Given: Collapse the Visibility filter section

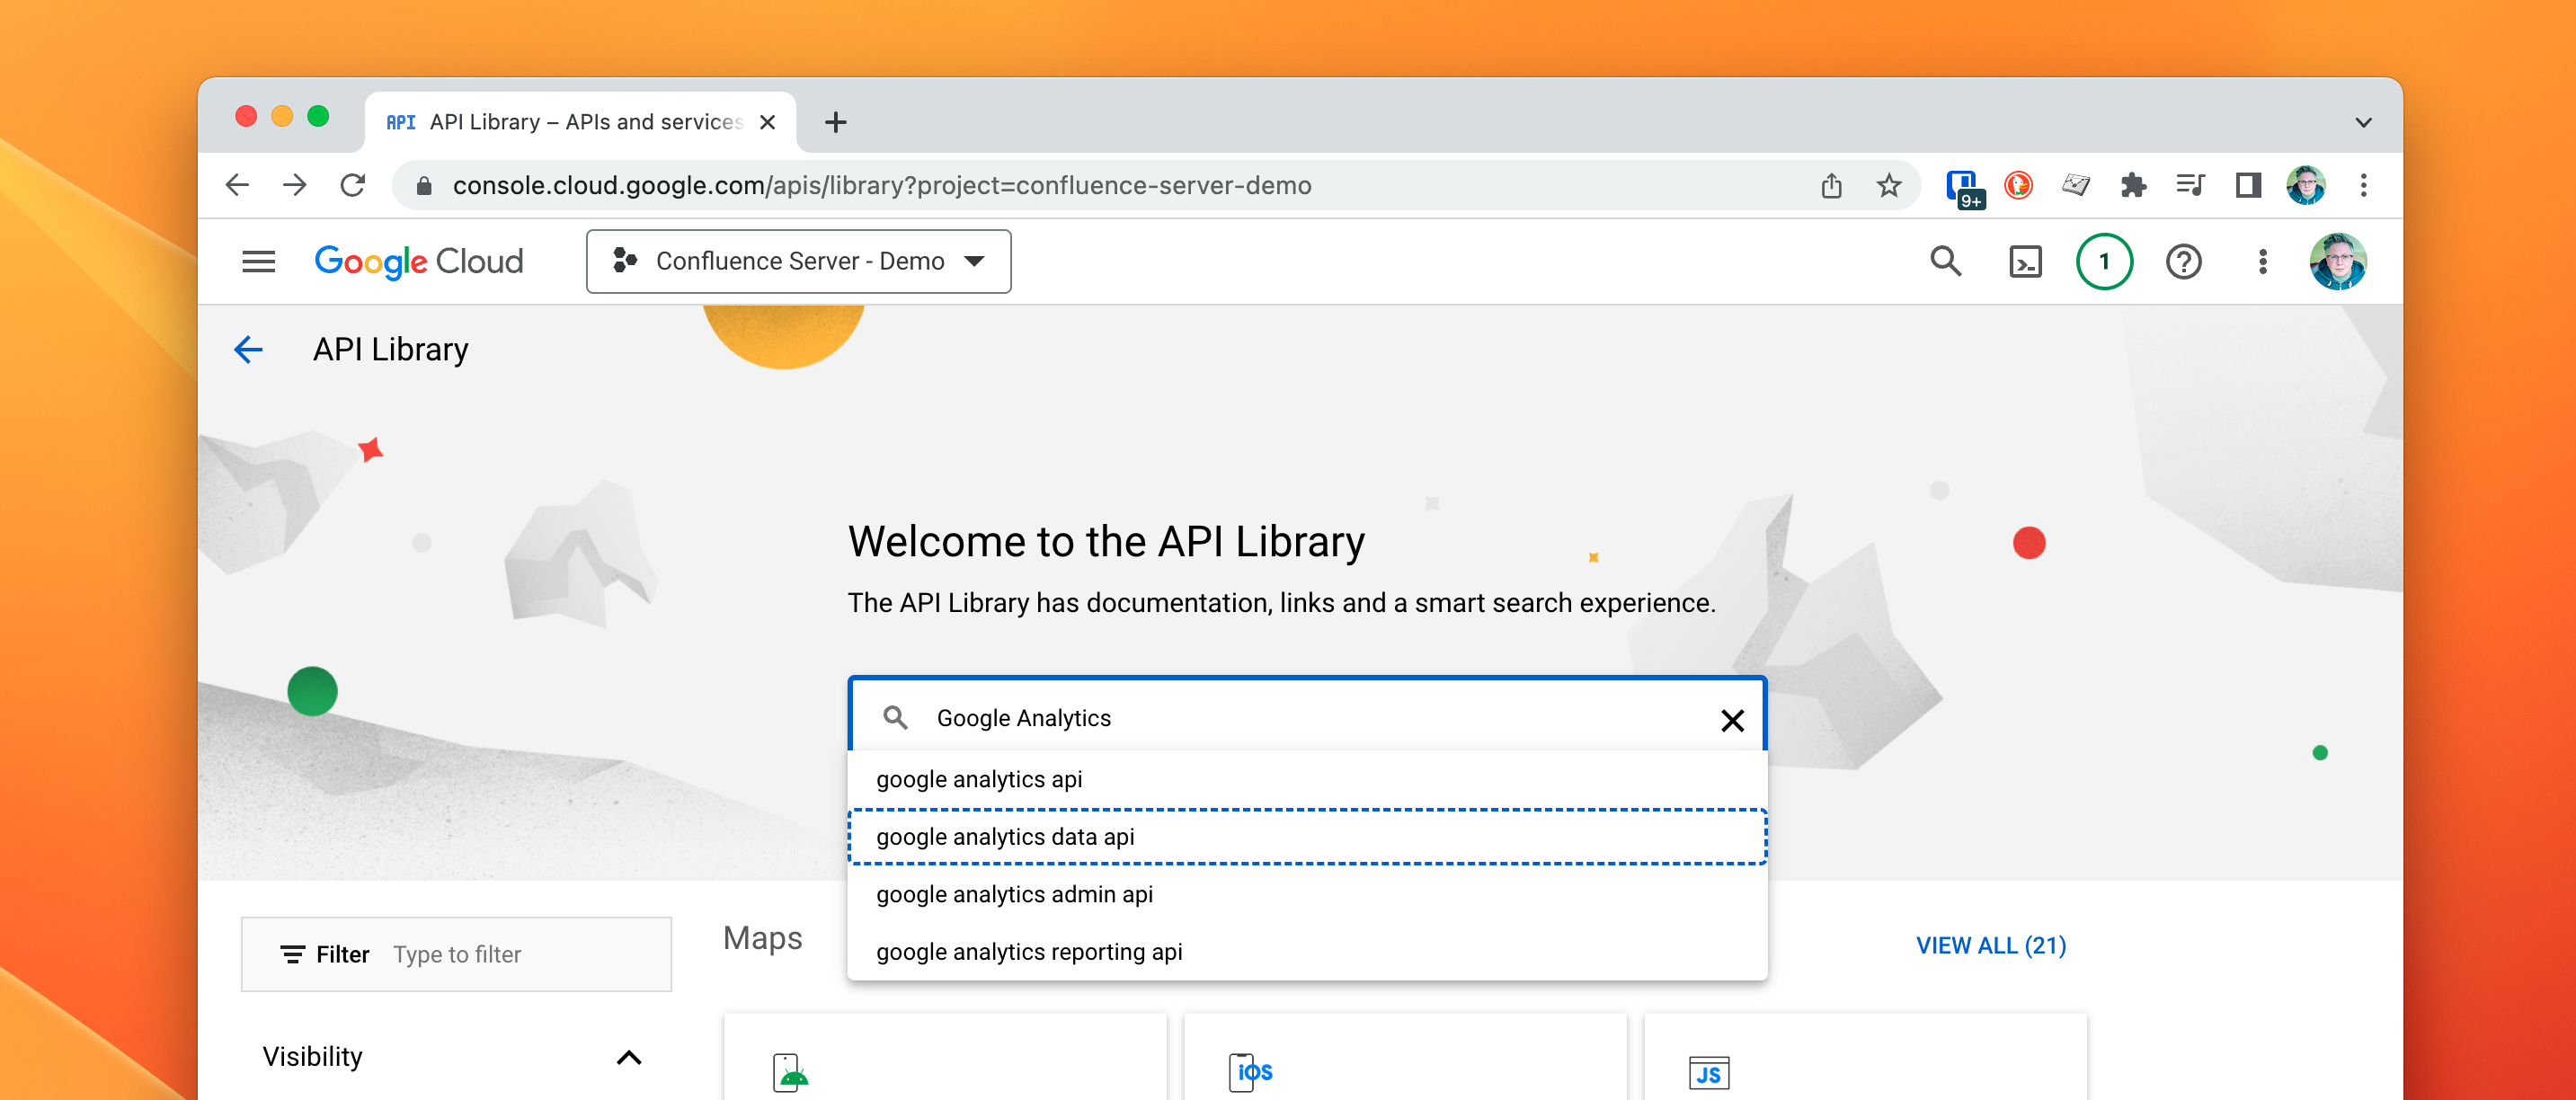Looking at the screenshot, I should tap(628, 1057).
